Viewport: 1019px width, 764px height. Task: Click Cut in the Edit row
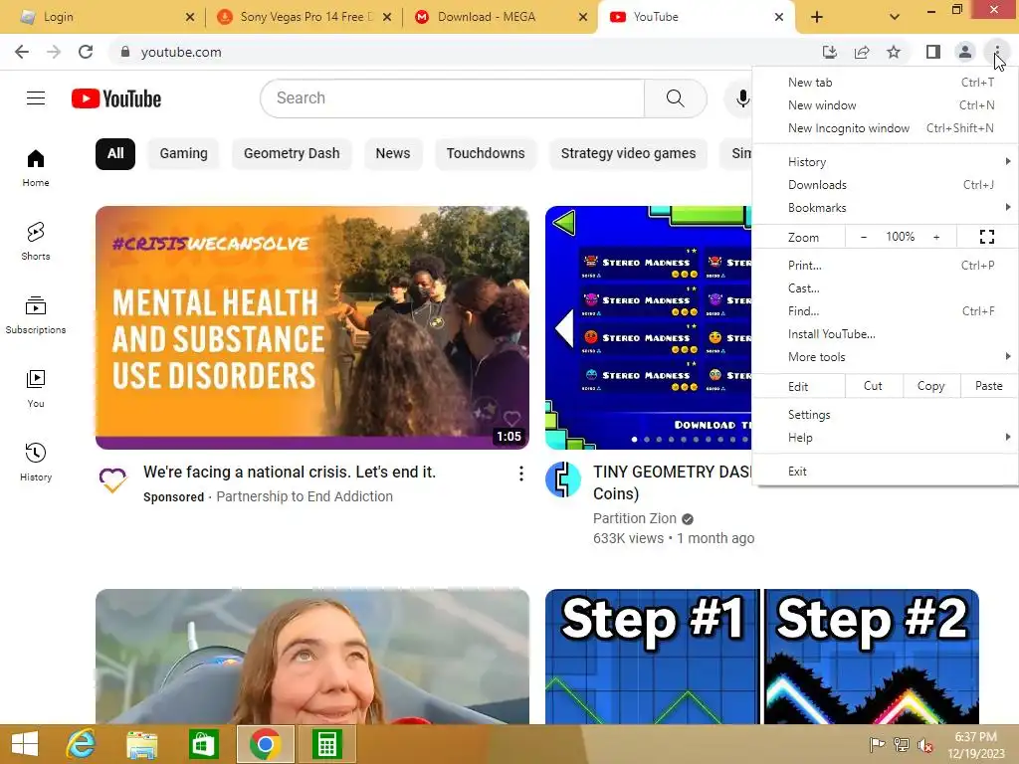tap(874, 386)
